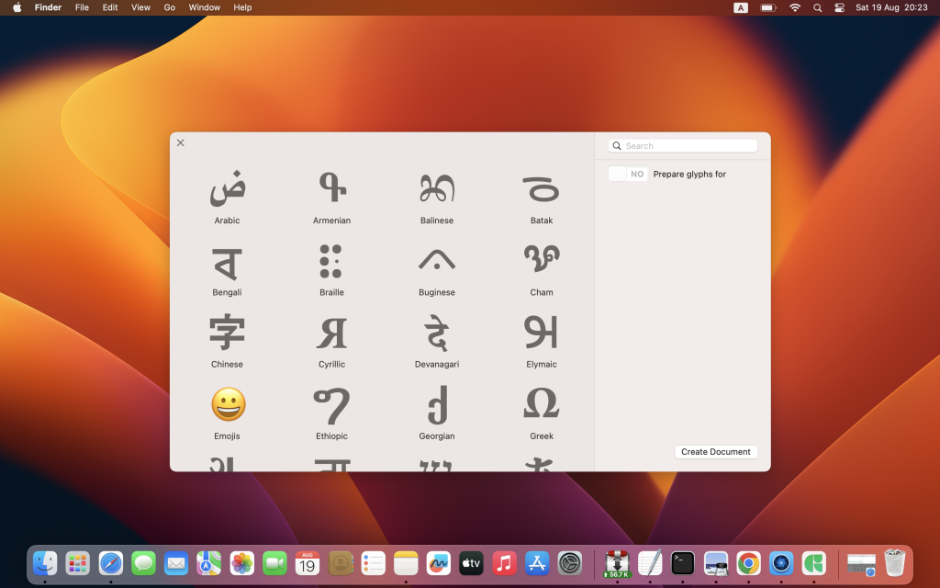The image size is (940, 588).
Task: Open Music from the Dock
Action: (x=504, y=563)
